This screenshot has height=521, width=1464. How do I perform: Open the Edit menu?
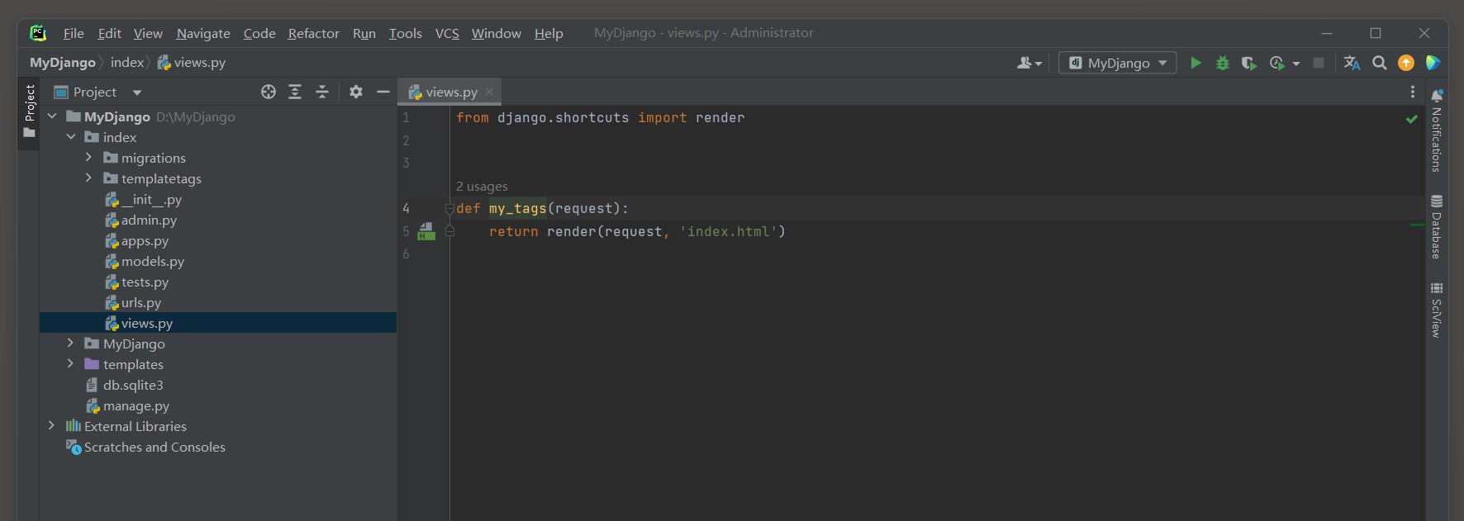[109, 33]
